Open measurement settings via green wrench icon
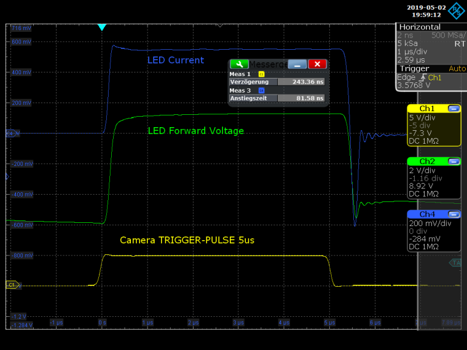Screen dimensions: 467x350 [239, 64]
